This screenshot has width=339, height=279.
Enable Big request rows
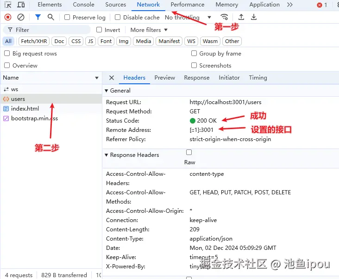pyautogui.click(x=7, y=53)
